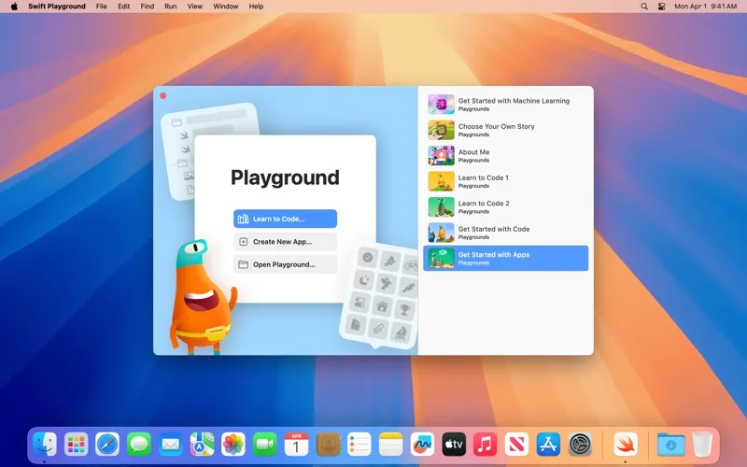Select Learn to Code 1 thumbnail

pyautogui.click(x=441, y=181)
